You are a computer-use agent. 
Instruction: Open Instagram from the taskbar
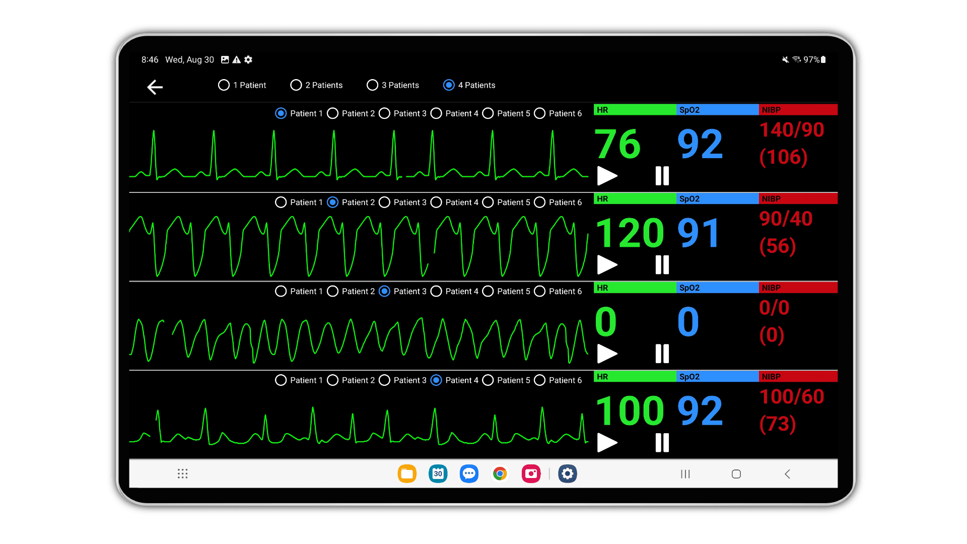(531, 473)
